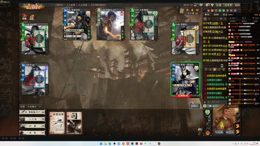Select the 三 log filter button
This screenshot has height=146, width=260.
217,19
